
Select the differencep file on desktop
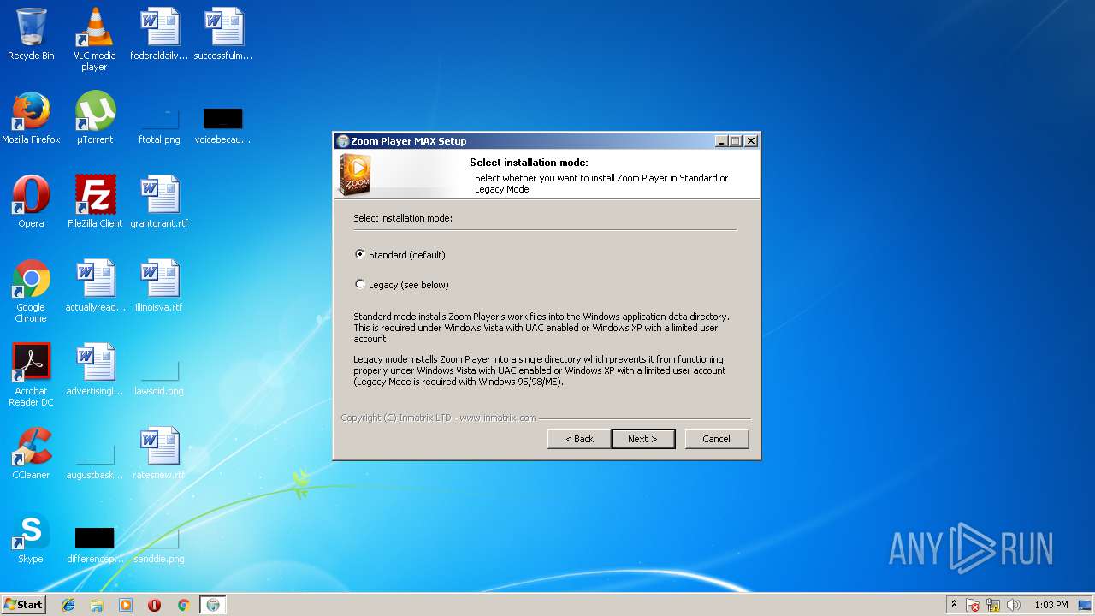(95, 544)
